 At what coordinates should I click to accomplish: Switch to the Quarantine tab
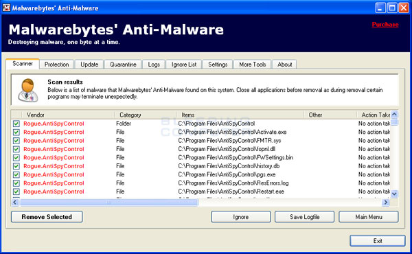point(123,65)
